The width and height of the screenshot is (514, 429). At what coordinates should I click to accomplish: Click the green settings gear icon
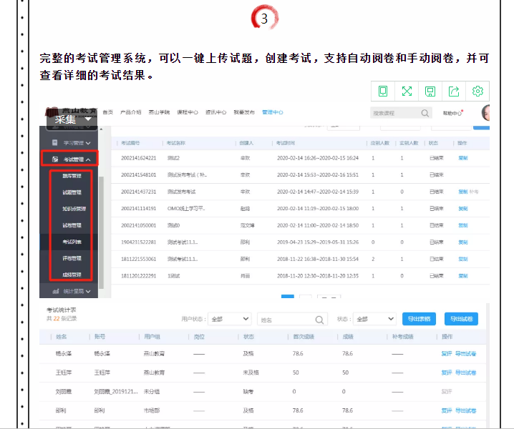[x=477, y=91]
